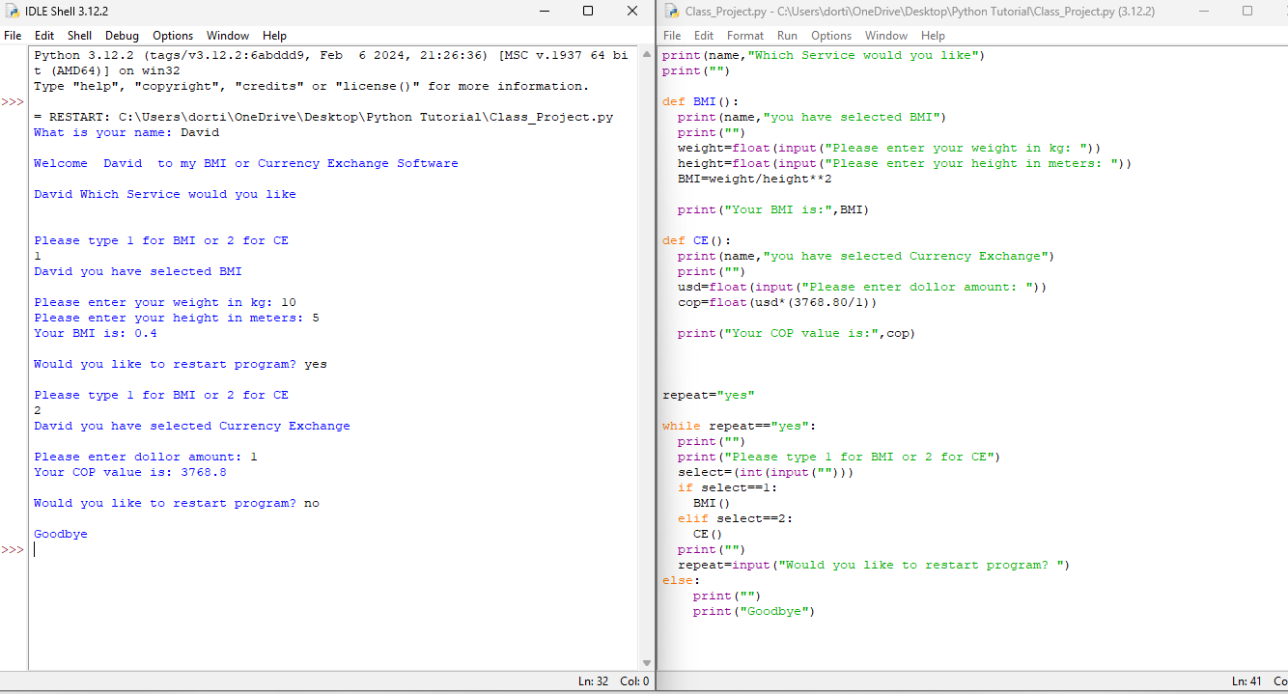Click 'David you have selected Currency Exchange' line
This screenshot has width=1288, height=694.
click(192, 426)
